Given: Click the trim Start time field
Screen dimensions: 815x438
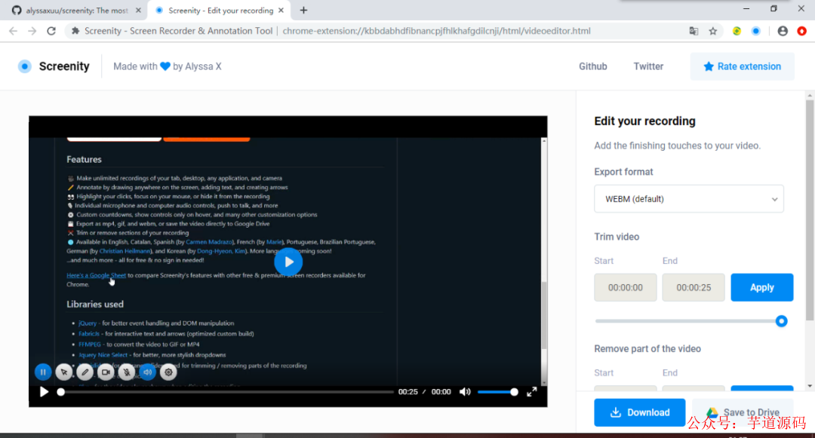Looking at the screenshot, I should click(x=626, y=287).
